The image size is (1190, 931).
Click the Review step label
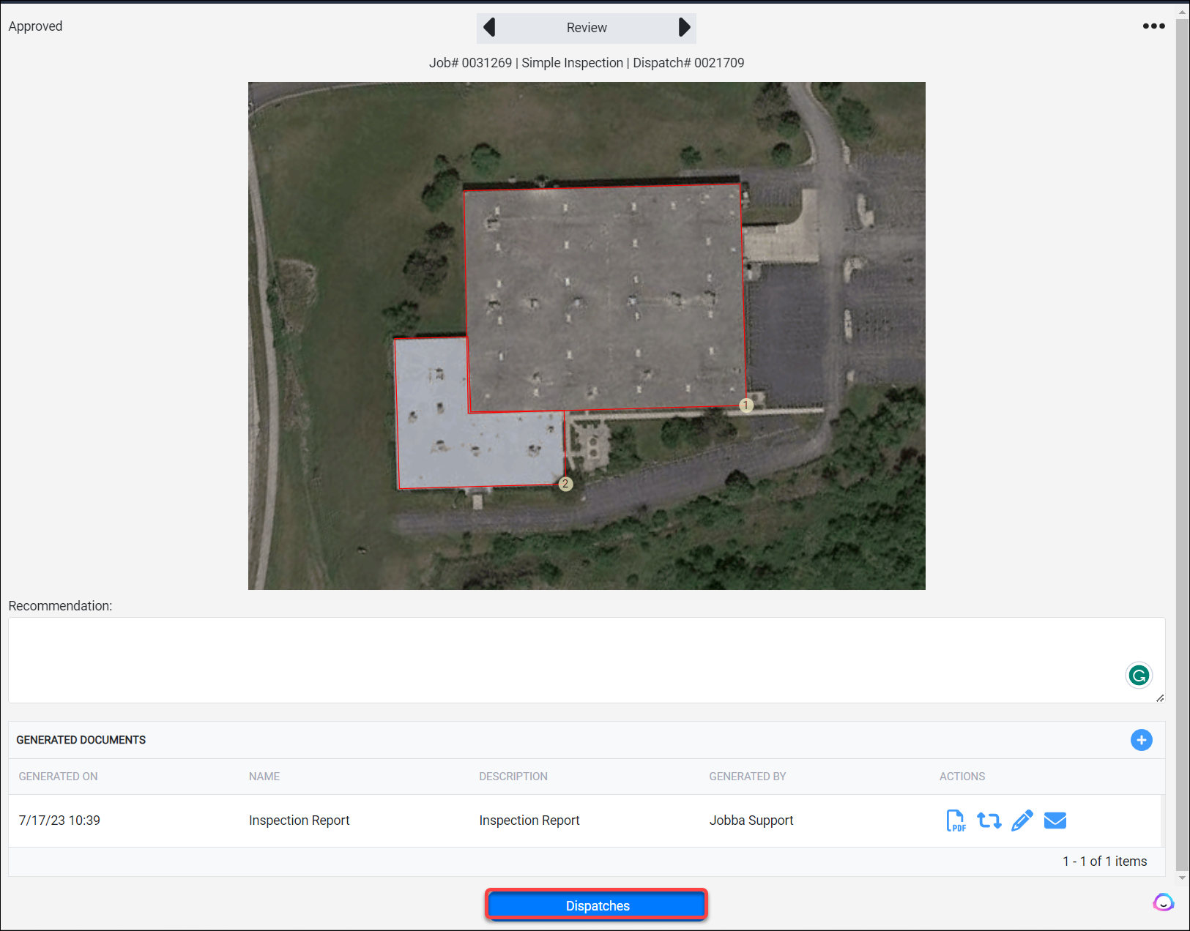[587, 28]
